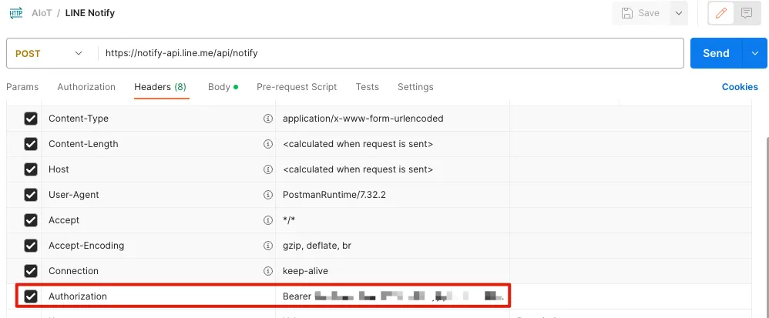Click the AIoT breadcrumb link
Screen dimensions: 769x318
[x=42, y=13]
